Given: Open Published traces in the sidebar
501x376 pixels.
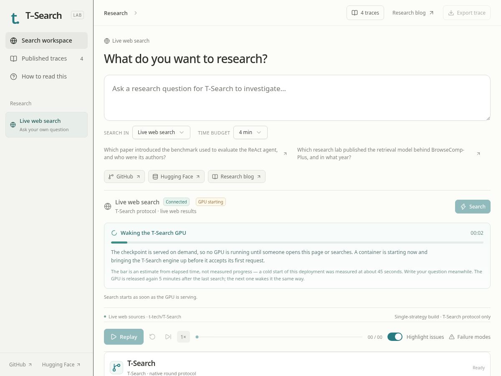Looking at the screenshot, I should 46,58.
